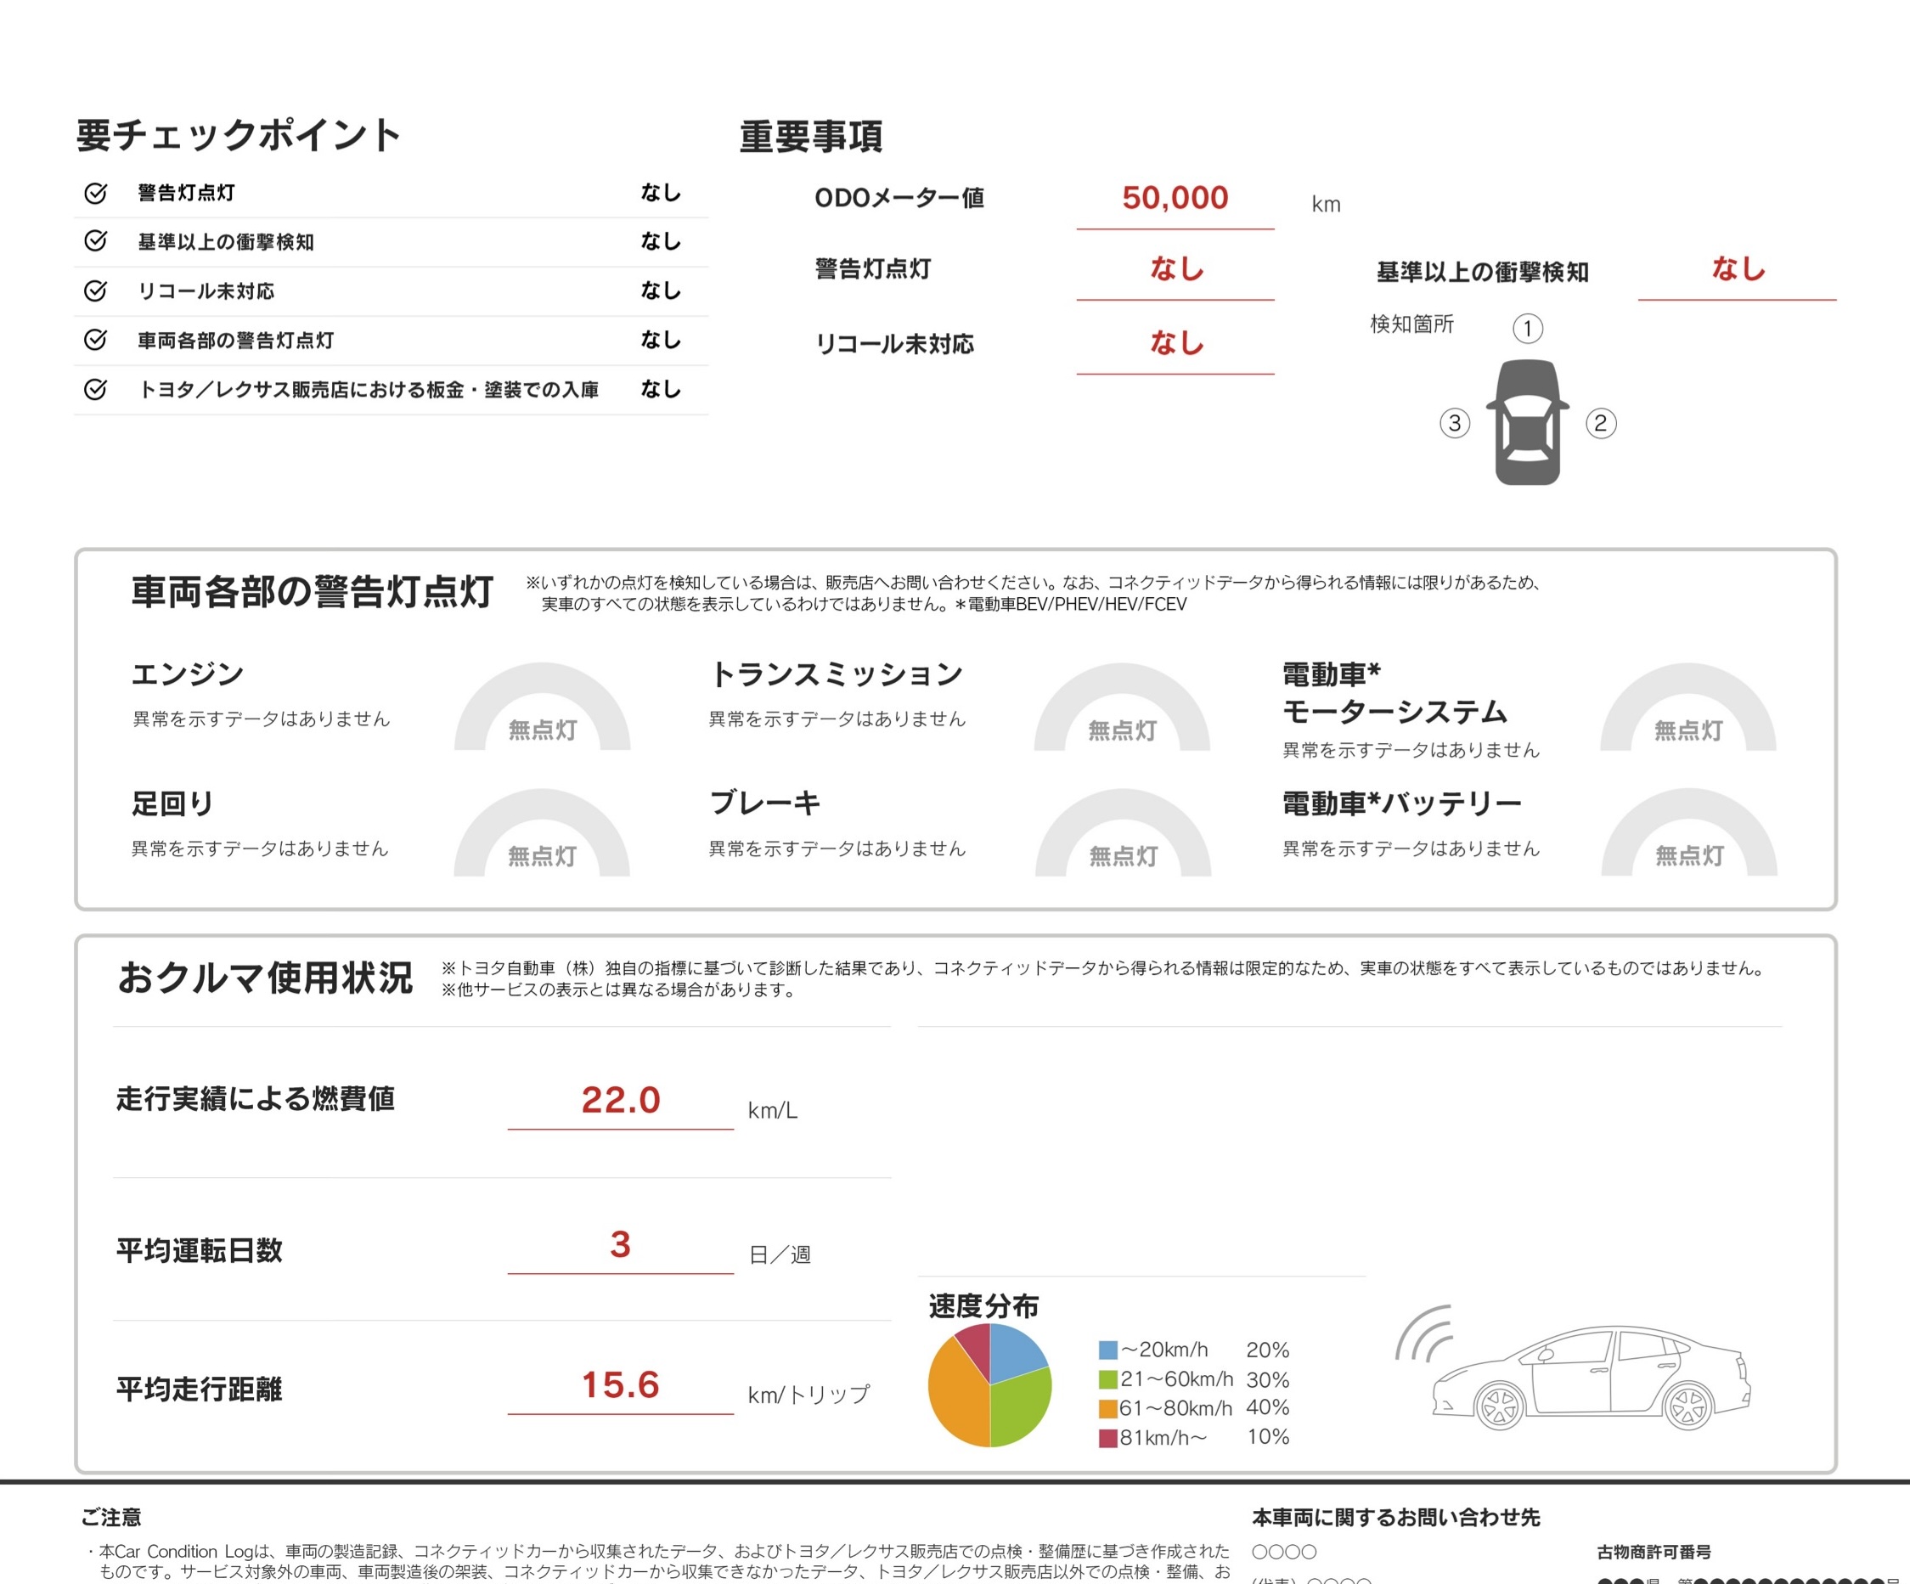The width and height of the screenshot is (1910, 1584).
Task: Click checkmark beside 基準以上の衝撃検知
Action: point(95,241)
